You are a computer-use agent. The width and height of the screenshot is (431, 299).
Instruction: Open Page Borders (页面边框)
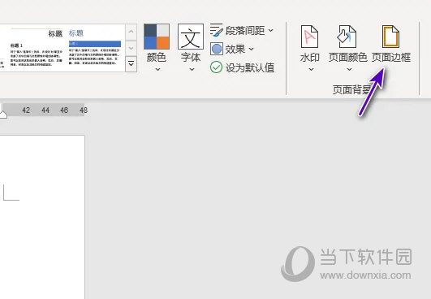pyautogui.click(x=391, y=44)
